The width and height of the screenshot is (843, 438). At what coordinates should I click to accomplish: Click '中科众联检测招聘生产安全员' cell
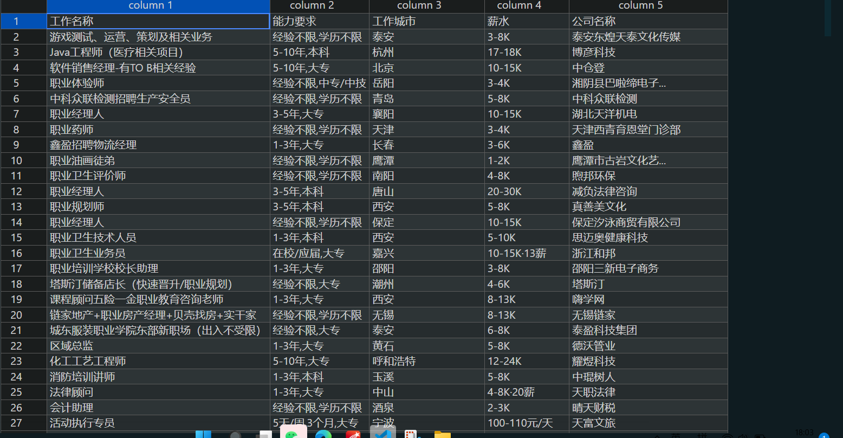(158, 99)
